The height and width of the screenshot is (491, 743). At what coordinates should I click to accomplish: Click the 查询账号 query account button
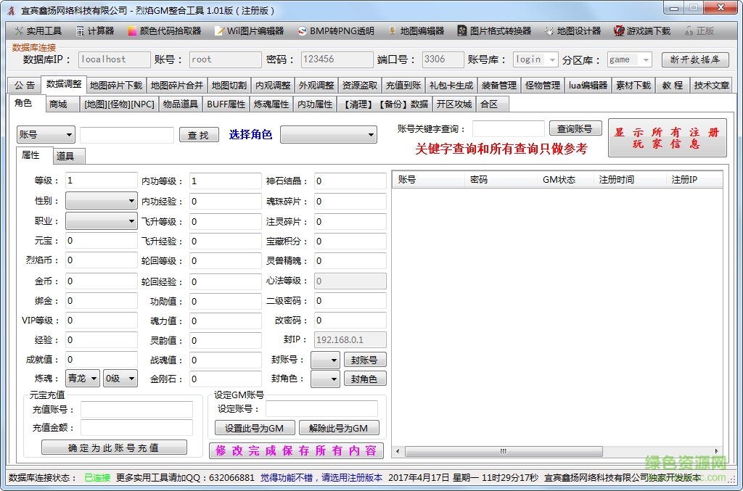coord(575,128)
